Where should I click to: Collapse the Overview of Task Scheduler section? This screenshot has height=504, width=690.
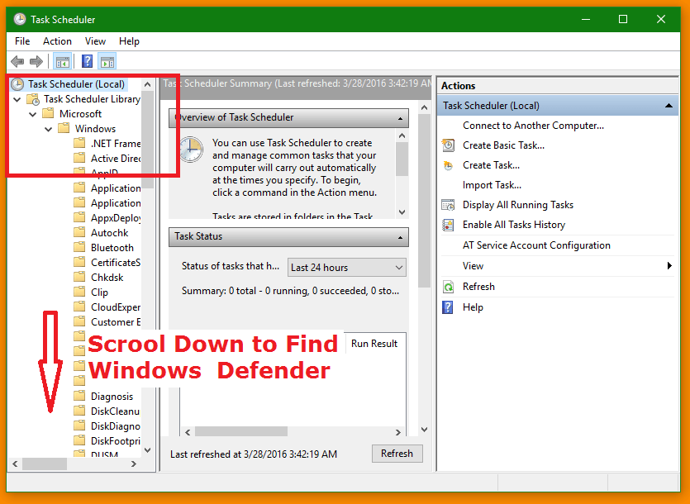(x=401, y=117)
